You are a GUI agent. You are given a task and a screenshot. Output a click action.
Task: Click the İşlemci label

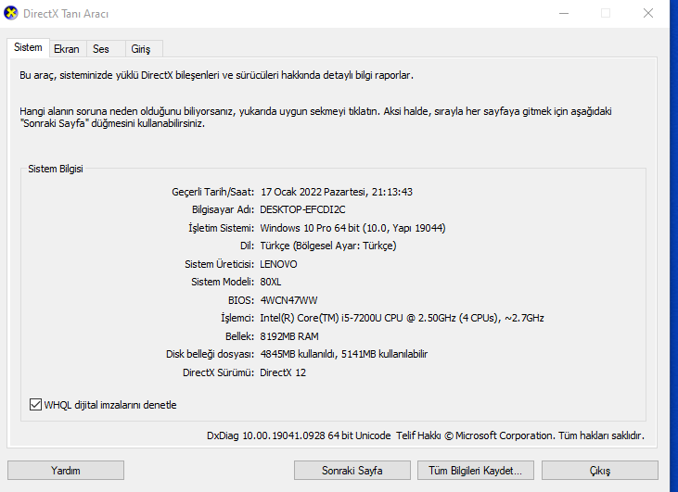tap(237, 319)
